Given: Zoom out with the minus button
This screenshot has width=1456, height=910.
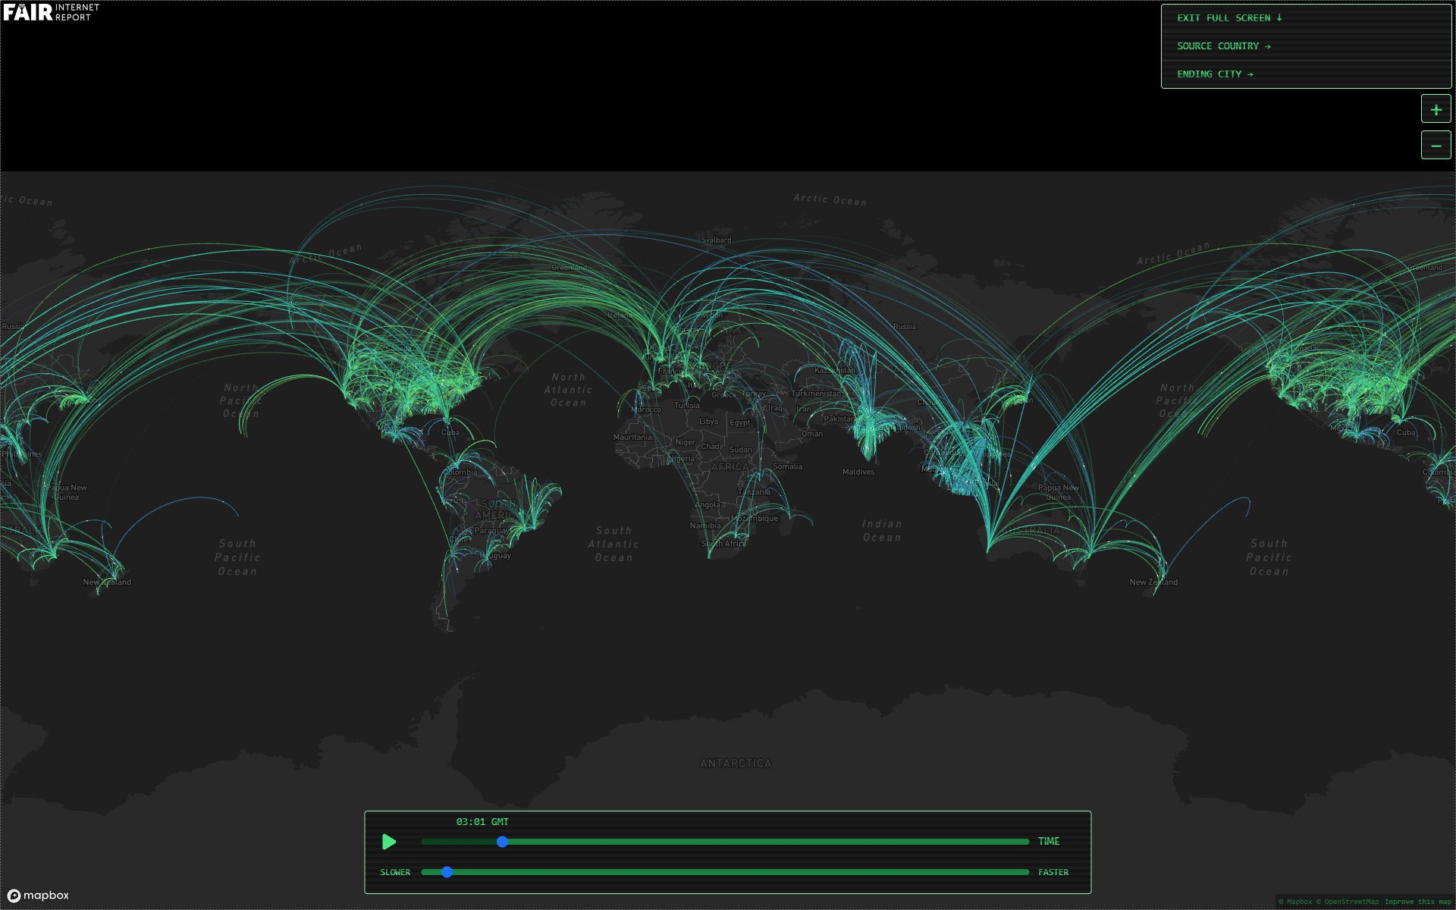Looking at the screenshot, I should click(x=1436, y=145).
